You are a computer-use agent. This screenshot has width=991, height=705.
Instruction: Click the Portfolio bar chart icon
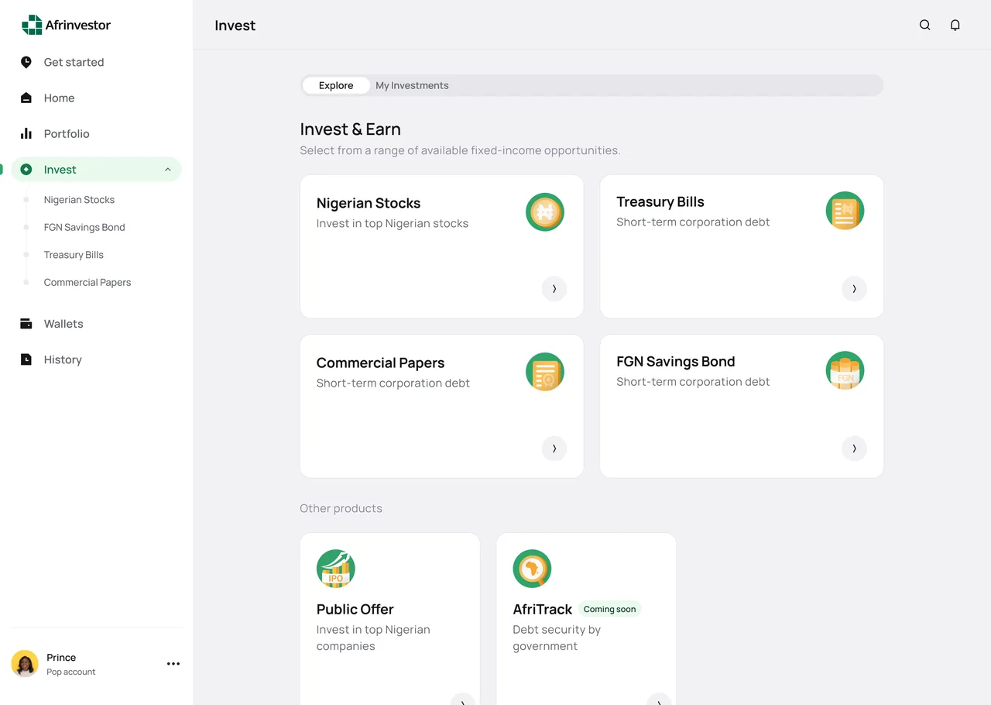pos(26,133)
